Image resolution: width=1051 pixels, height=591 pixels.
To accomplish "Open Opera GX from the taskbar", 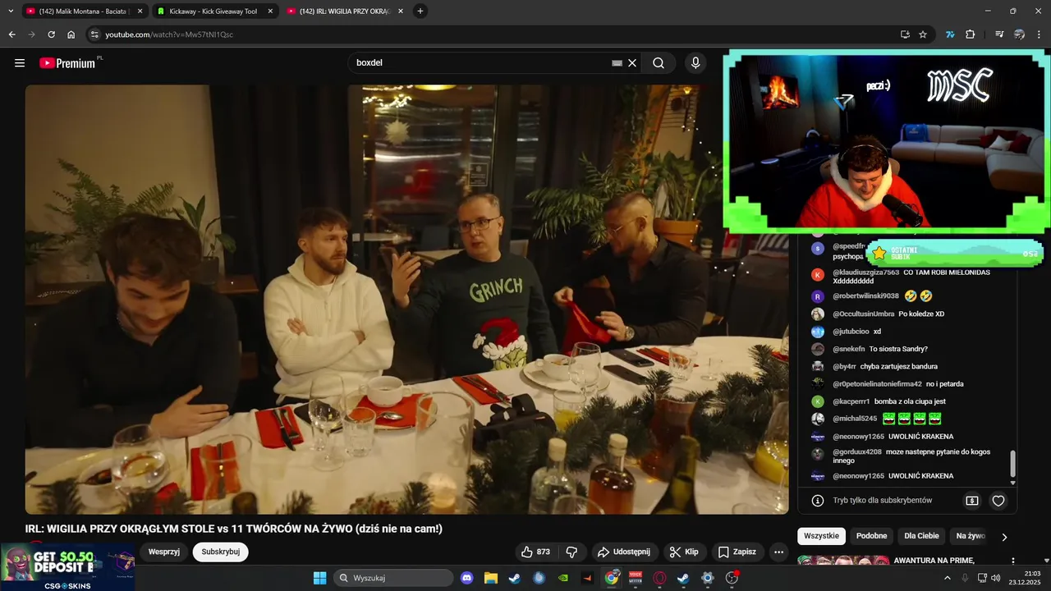I will 659,578.
